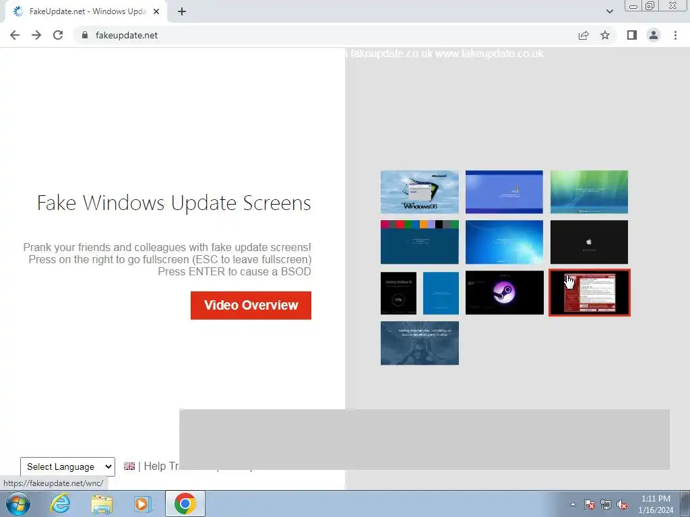Open the Chrome side panel
This screenshot has width=690, height=517.
(632, 35)
